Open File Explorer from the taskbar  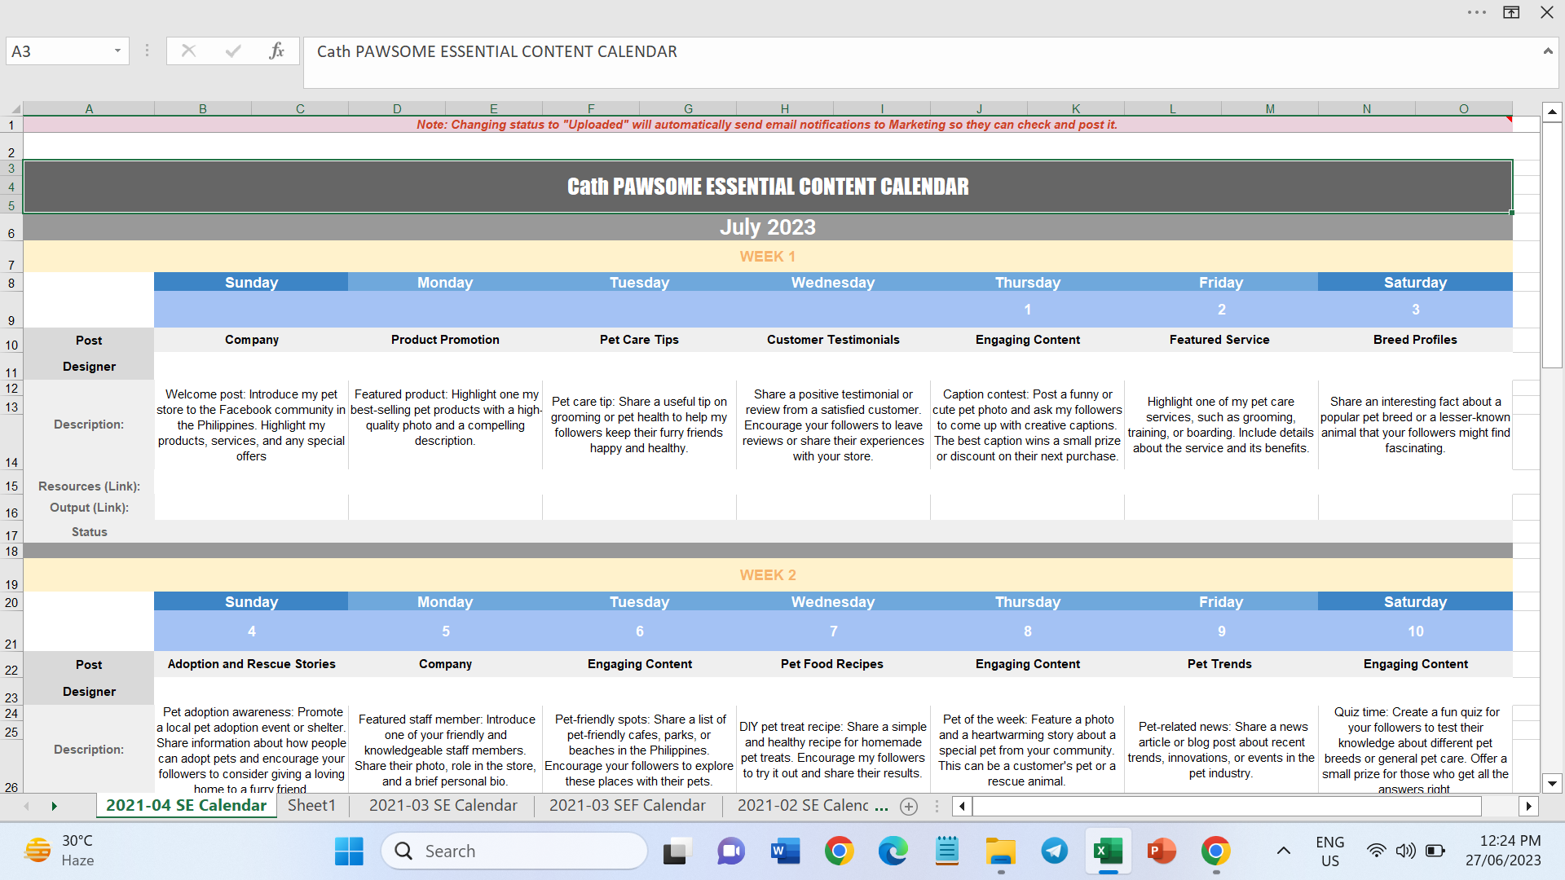click(1000, 851)
